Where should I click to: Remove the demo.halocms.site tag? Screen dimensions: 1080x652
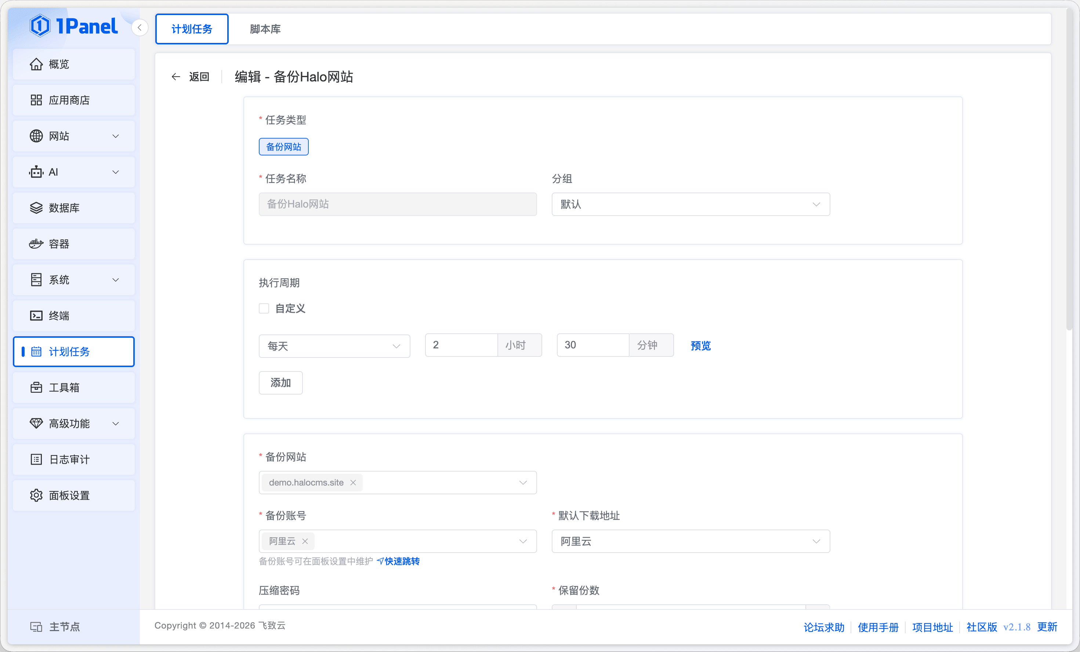pyautogui.click(x=353, y=483)
